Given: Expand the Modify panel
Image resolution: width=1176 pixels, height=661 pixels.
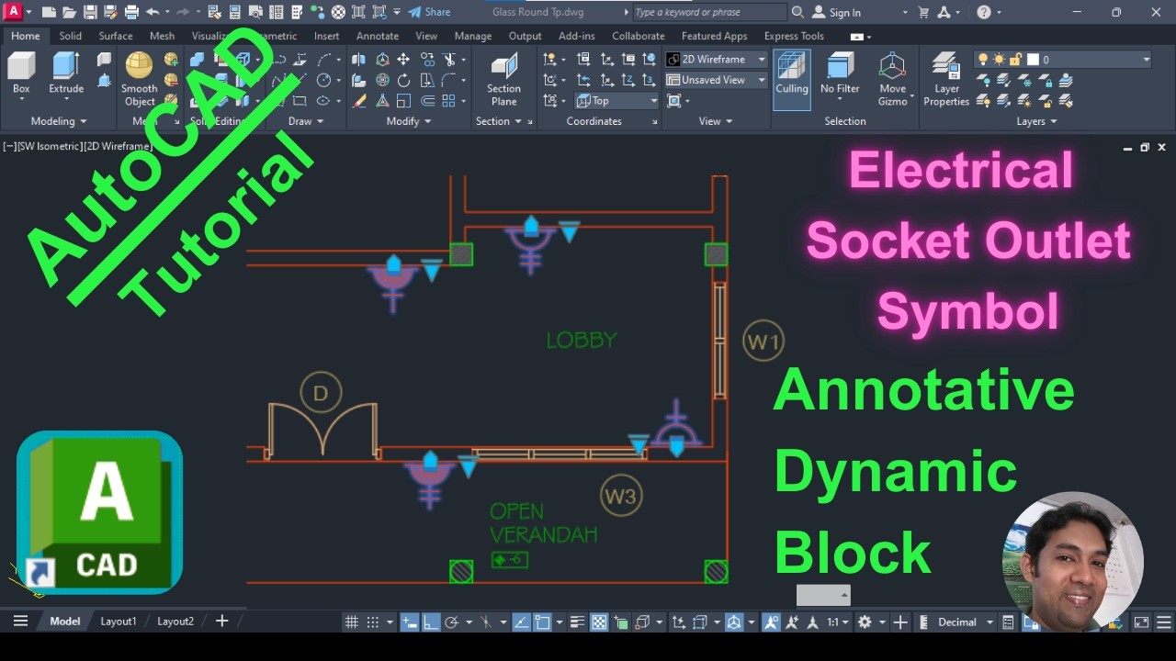Looking at the screenshot, I should pyautogui.click(x=409, y=121).
